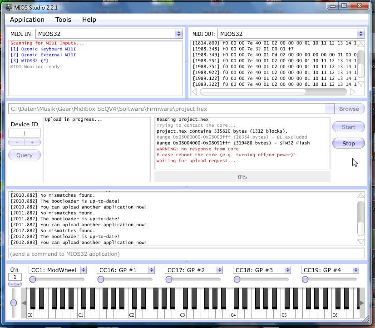Click the CC18 GP #3 slider knob
Screen dimensions: 375x328
click(237, 279)
